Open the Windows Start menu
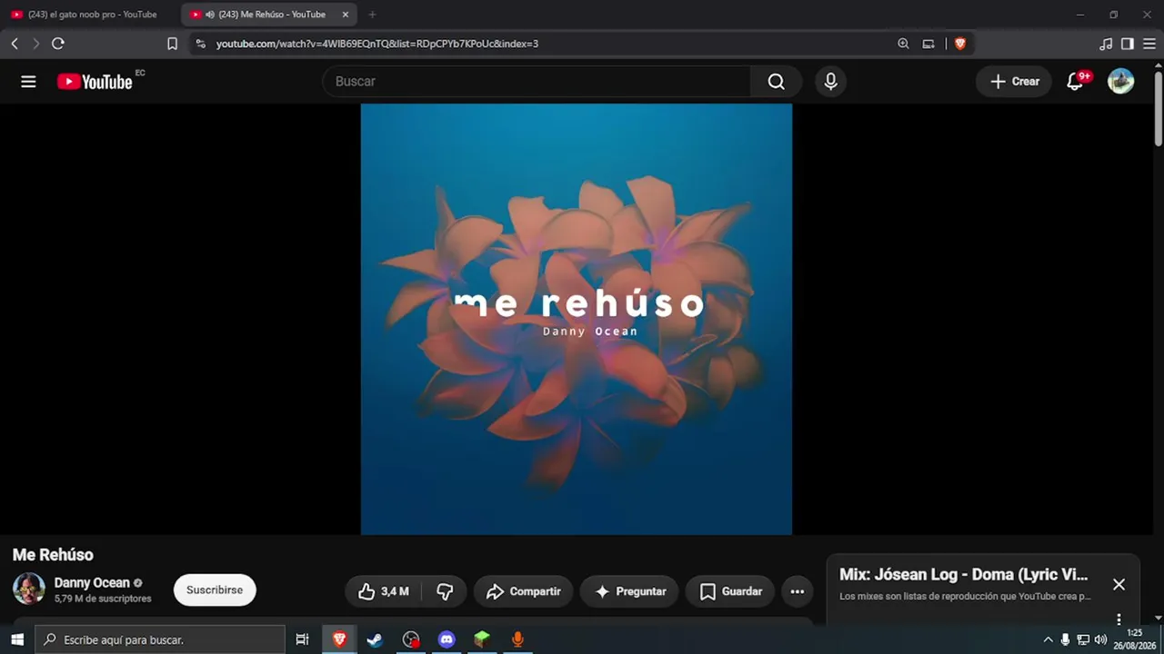Viewport: 1164px width, 654px height. pyautogui.click(x=17, y=639)
